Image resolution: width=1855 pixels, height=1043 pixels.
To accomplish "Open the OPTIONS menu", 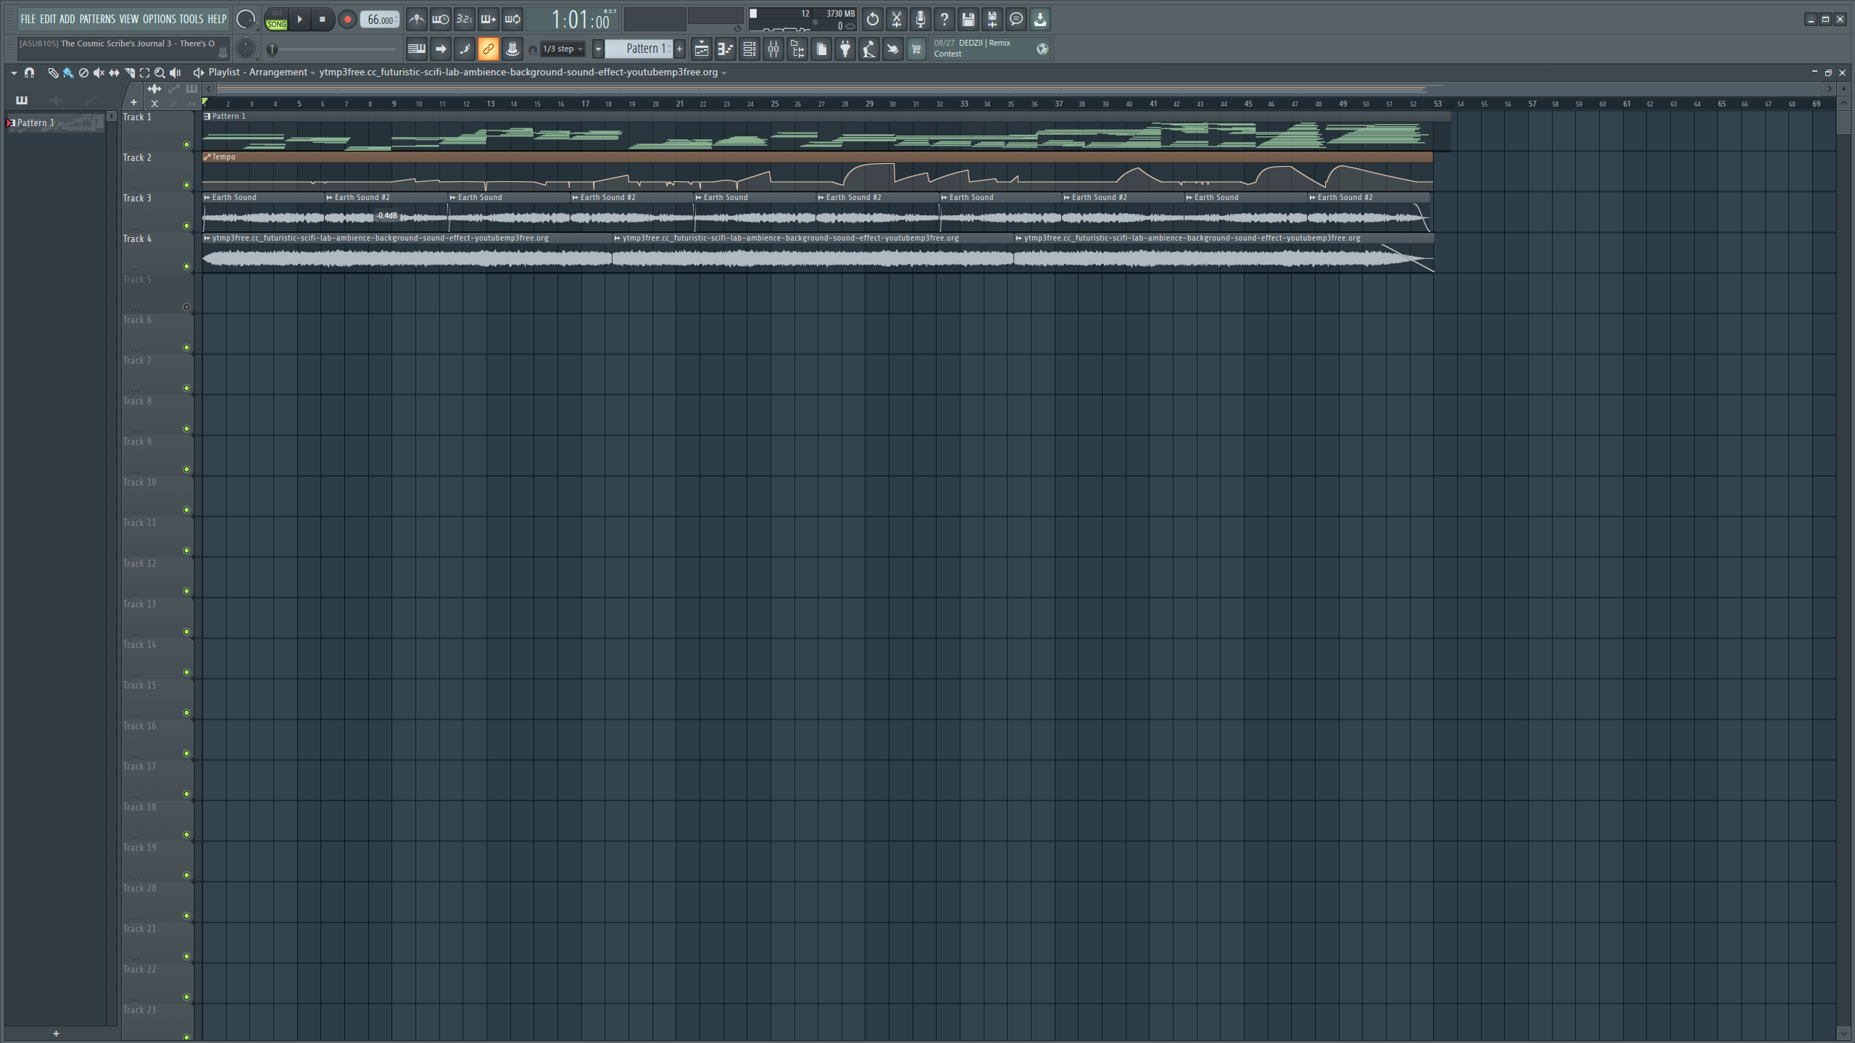I will (x=159, y=19).
